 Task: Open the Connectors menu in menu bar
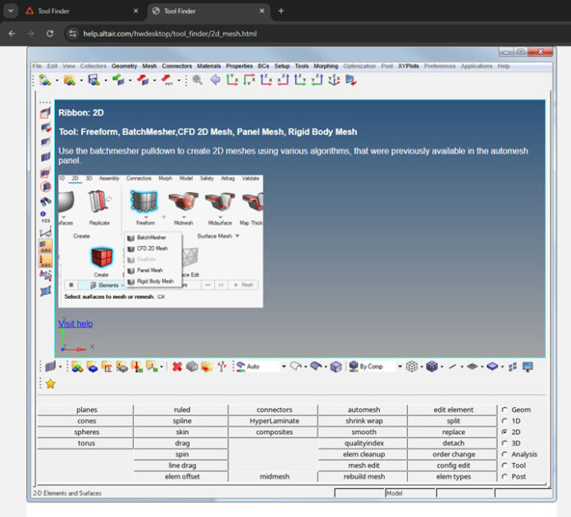click(x=176, y=66)
